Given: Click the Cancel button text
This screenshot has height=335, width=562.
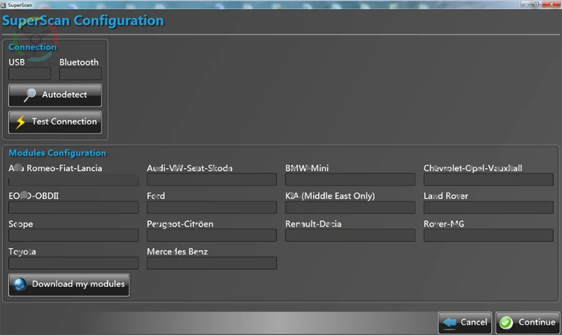Looking at the screenshot, I should [x=474, y=322].
